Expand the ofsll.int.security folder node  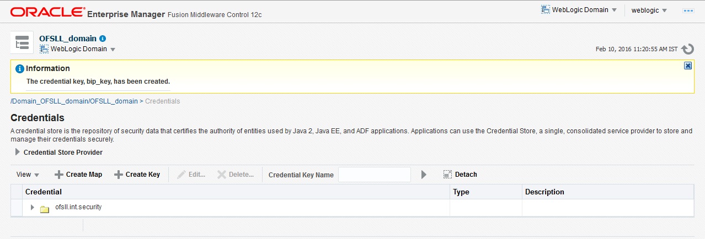click(x=32, y=208)
